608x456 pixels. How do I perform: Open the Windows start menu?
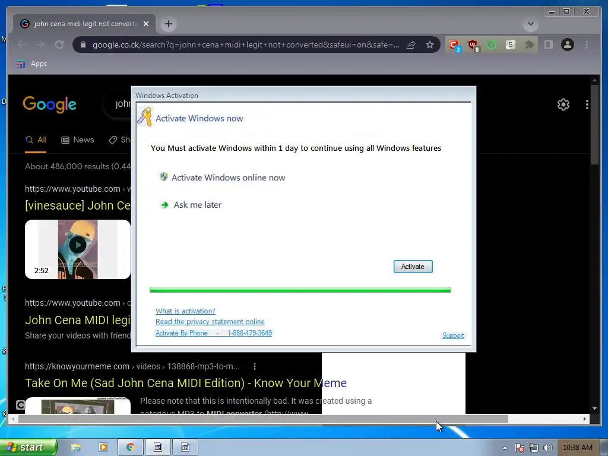coord(28,447)
